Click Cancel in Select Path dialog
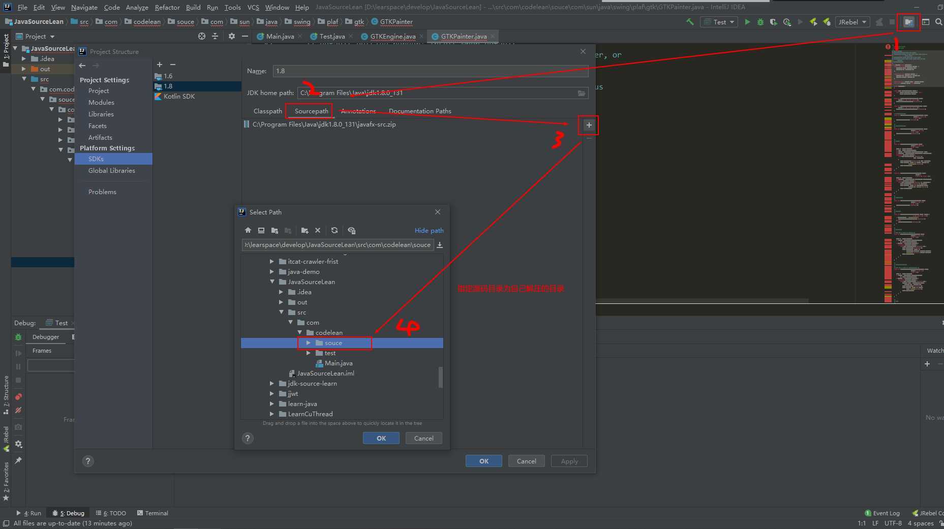944x529 pixels. [x=424, y=438]
